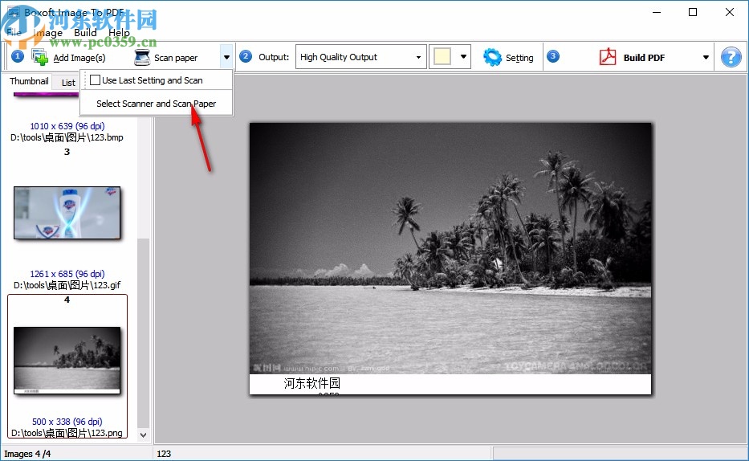This screenshot has height=461, width=749.
Task: Open the Image menu
Action: click(48, 32)
